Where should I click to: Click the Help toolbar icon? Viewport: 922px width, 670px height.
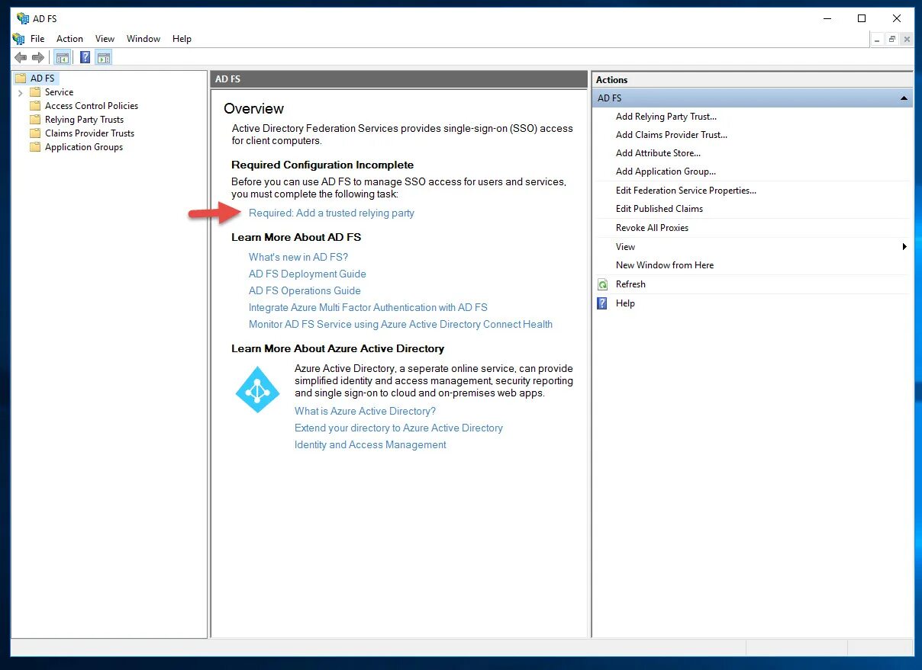(x=85, y=57)
